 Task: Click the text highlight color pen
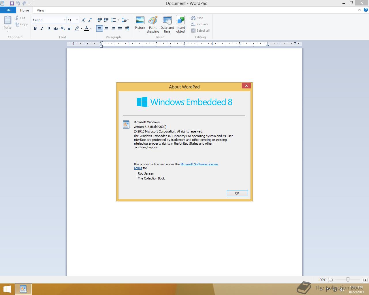[77, 29]
